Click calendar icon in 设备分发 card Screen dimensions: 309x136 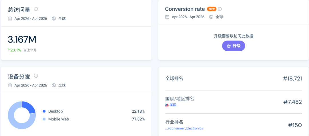(10, 85)
